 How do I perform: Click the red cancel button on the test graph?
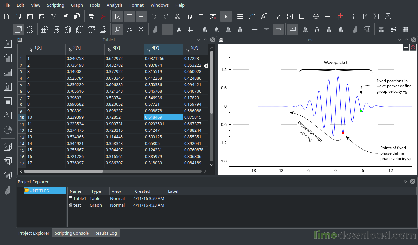413,47
